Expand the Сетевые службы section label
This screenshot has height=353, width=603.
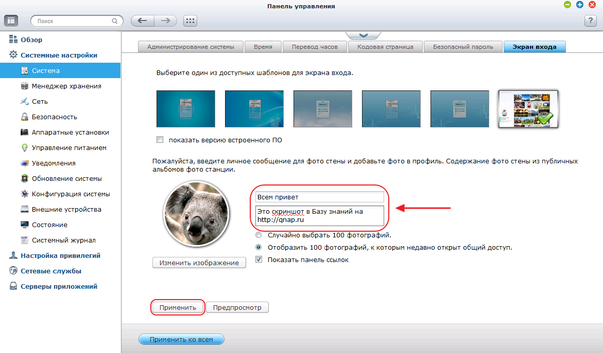click(x=51, y=271)
